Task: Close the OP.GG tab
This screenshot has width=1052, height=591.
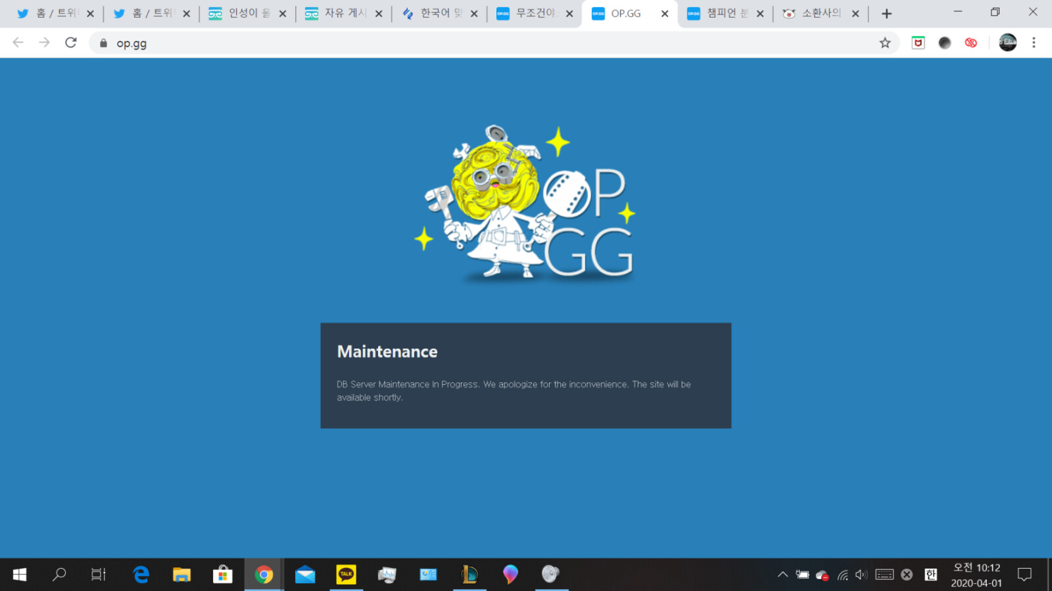Action: coord(665,14)
